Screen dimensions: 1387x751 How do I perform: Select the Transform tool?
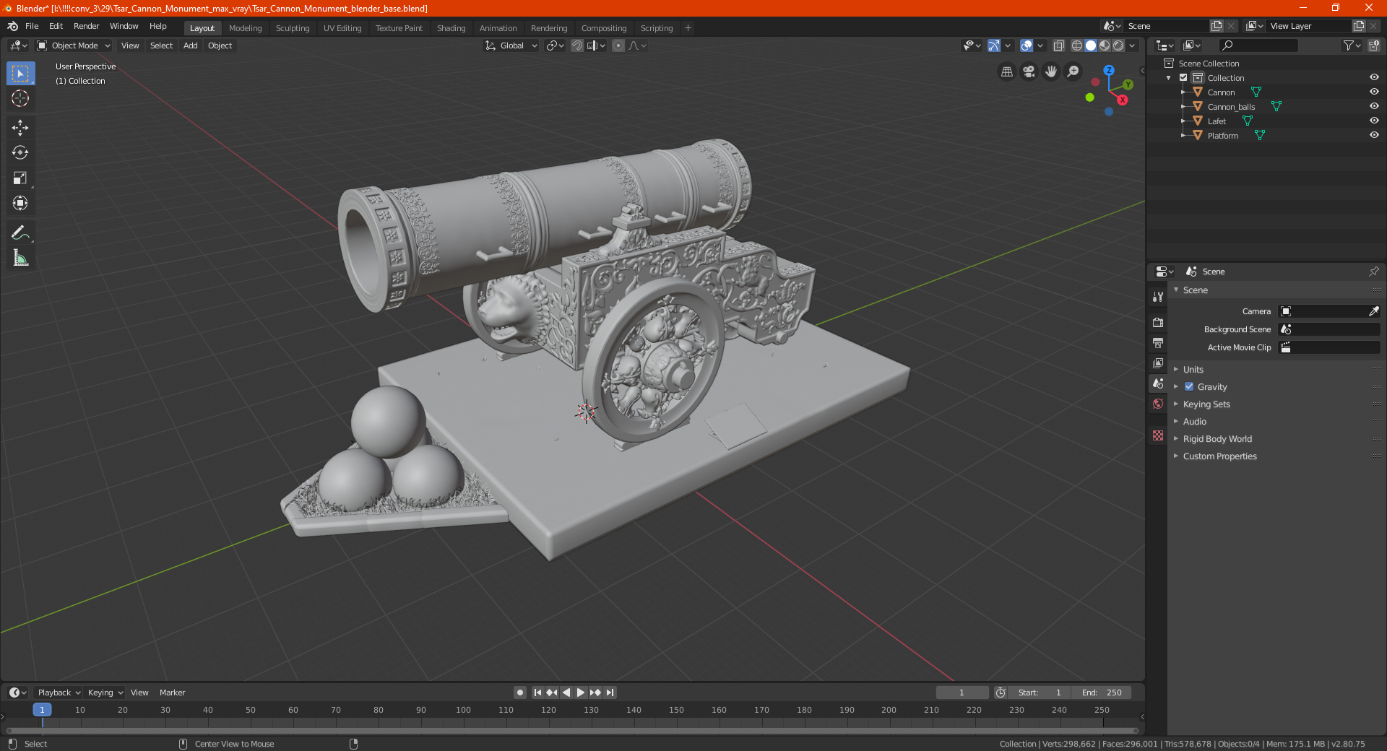point(20,203)
